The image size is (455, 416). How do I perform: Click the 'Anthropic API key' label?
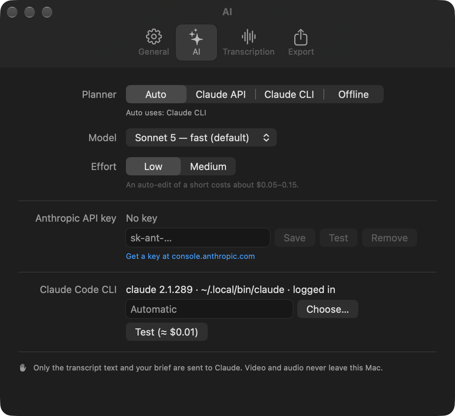[x=76, y=218]
